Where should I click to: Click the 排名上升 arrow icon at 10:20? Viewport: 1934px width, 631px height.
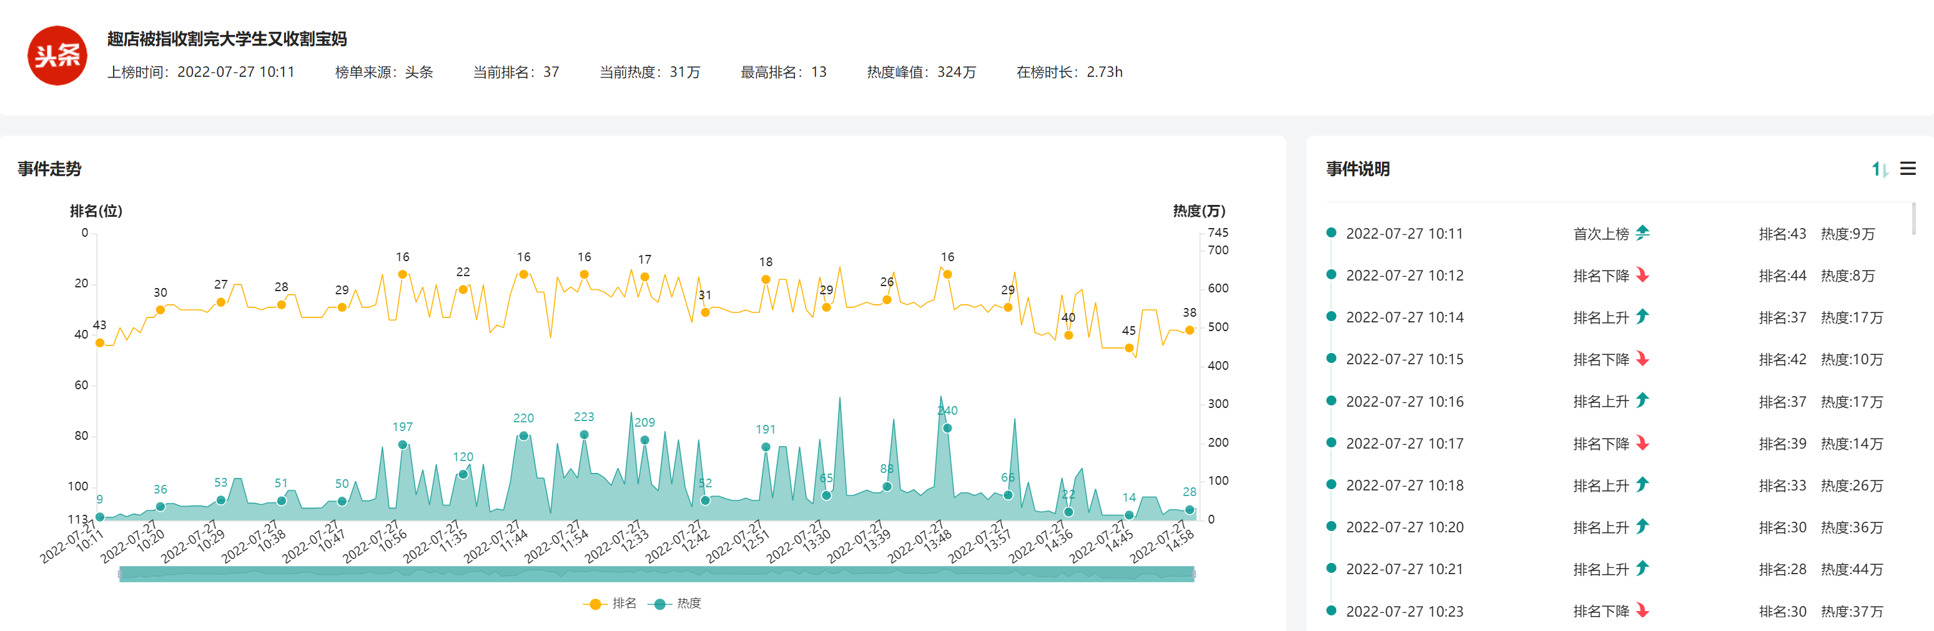(1643, 527)
